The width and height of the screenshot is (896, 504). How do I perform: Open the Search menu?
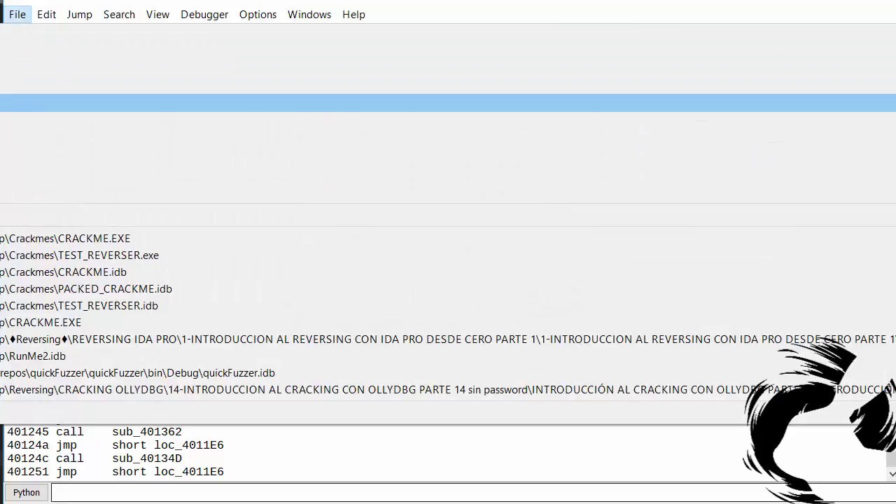(119, 14)
